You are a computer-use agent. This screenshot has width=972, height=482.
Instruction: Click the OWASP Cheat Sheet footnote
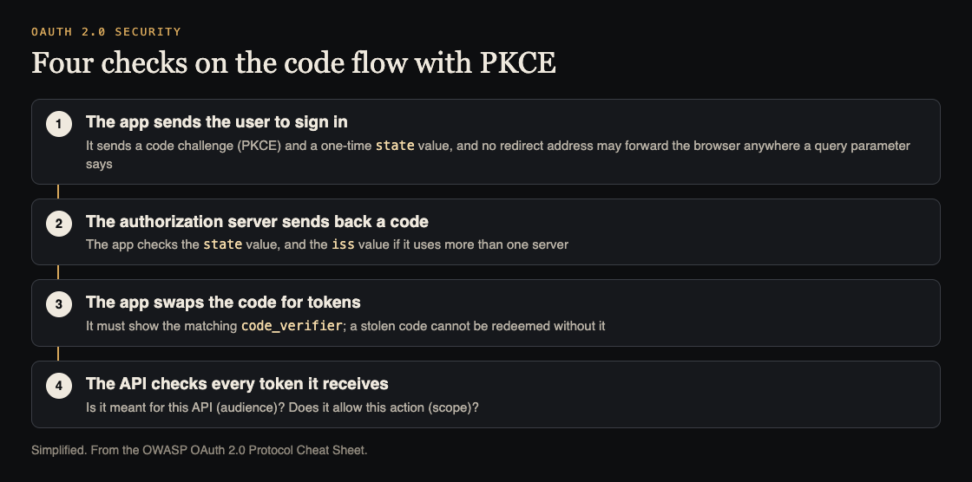[x=199, y=451]
